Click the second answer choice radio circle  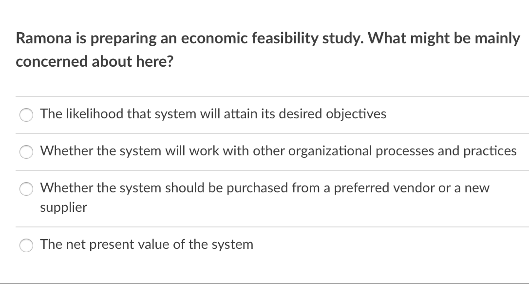coord(26,152)
